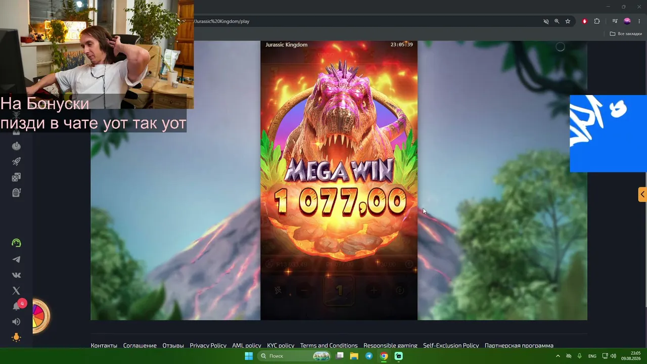Image resolution: width=647 pixels, height=364 pixels.
Task: Open the Telegram link in sidebar
Action: tap(16, 259)
